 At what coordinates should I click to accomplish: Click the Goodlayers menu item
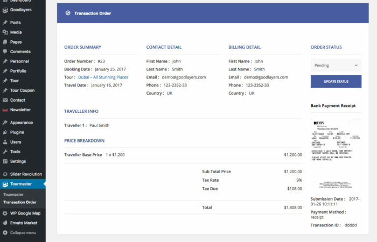pyautogui.click(x=22, y=10)
